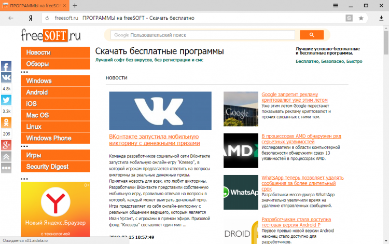The height and width of the screenshot is (244, 389).
Task: Click the Android DROID news thumbnail
Action: click(x=241, y=231)
